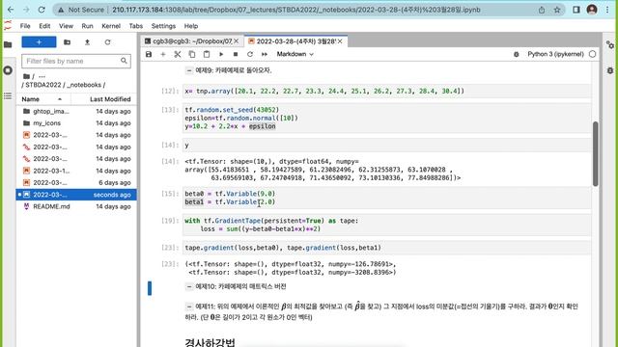The height and width of the screenshot is (347, 618).
Task: Open the table of contents sidebar
Action: coord(8,95)
